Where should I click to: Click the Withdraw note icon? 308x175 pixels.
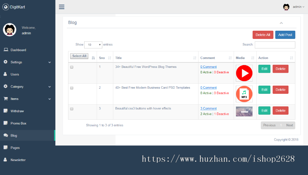5,111
